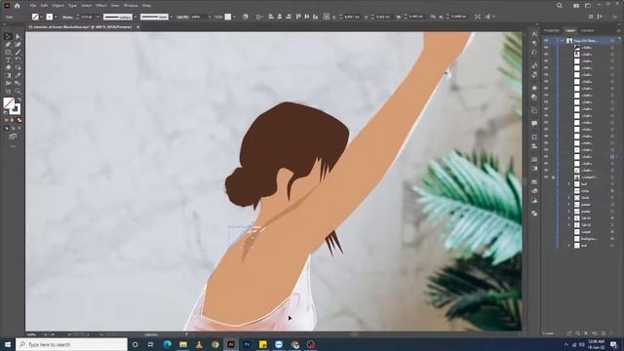Screen dimensions: 624x351
Task: Select the Layers panel tab
Action: tap(570, 30)
